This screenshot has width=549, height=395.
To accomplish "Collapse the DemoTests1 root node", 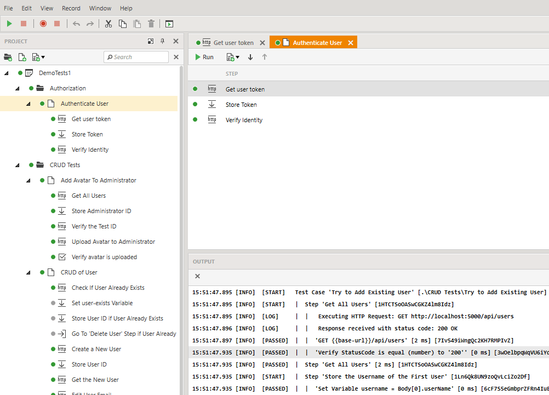I will 7,73.
